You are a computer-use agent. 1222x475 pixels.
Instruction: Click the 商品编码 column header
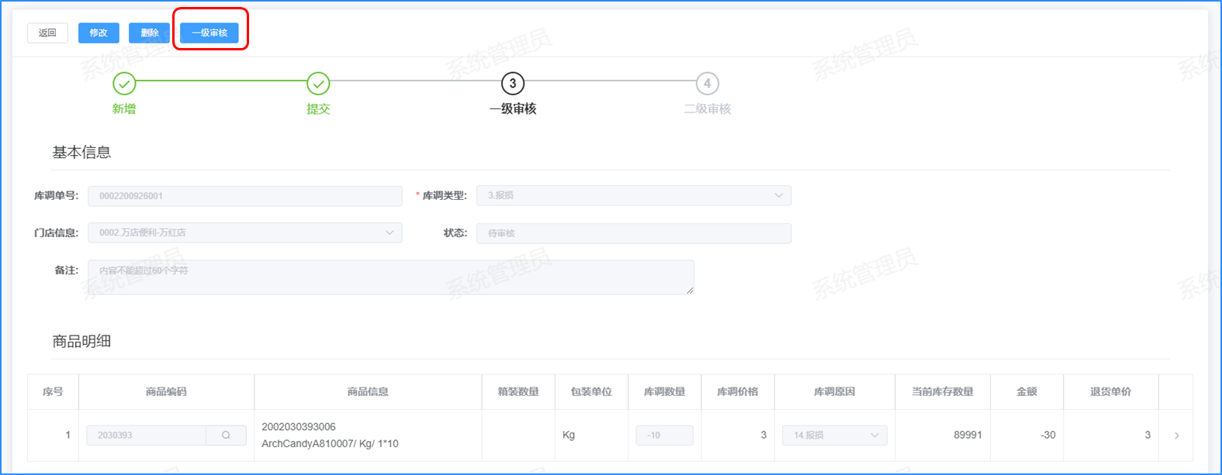point(166,392)
